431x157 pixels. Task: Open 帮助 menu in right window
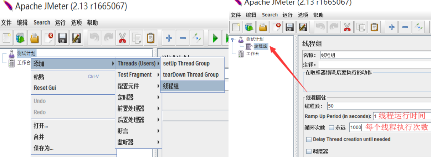(x=318, y=15)
